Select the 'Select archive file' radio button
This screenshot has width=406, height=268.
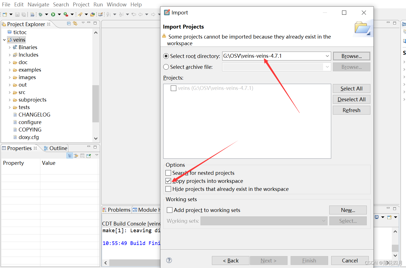coord(166,67)
